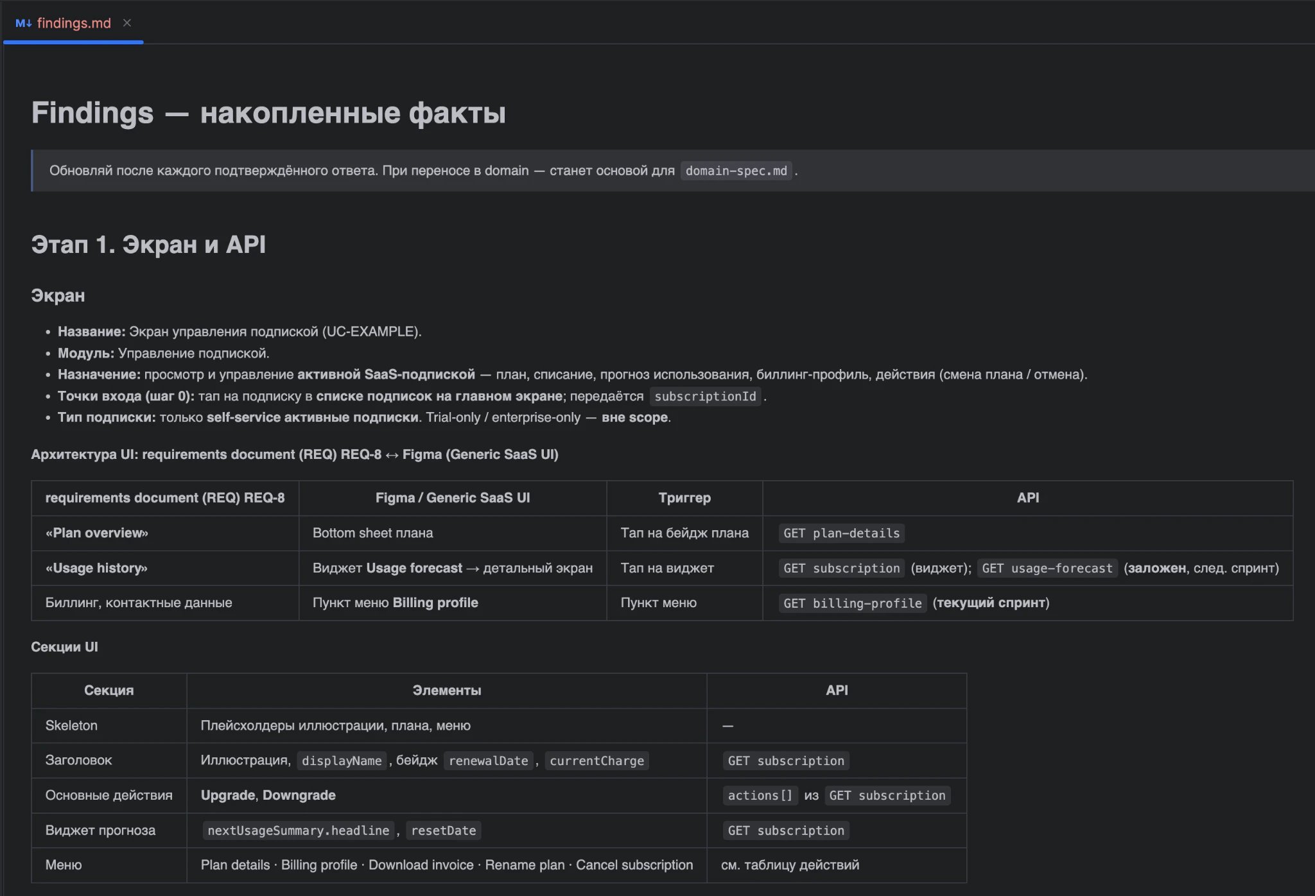Select the findings.md tab

pos(73,23)
